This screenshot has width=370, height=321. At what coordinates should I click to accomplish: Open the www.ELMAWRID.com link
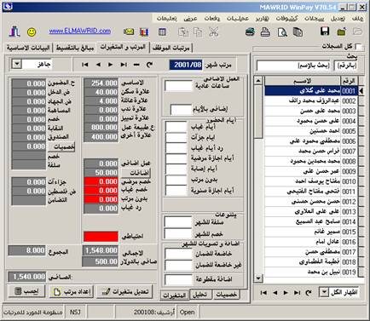click(x=79, y=31)
